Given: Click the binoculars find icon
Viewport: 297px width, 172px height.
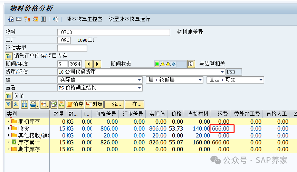Looking at the screenshot, I should tap(25, 104).
